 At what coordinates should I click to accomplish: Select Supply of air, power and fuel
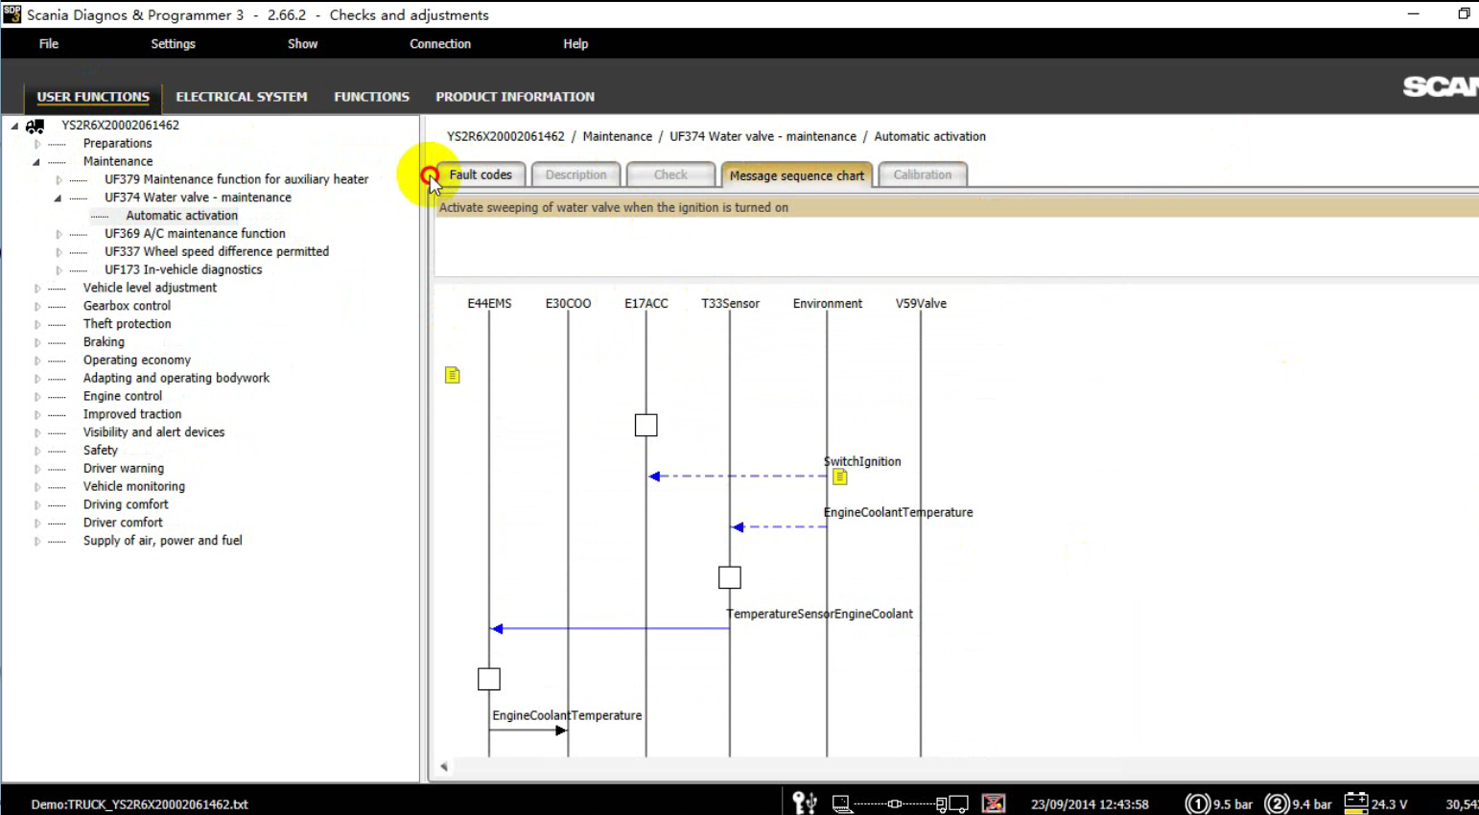[163, 541]
